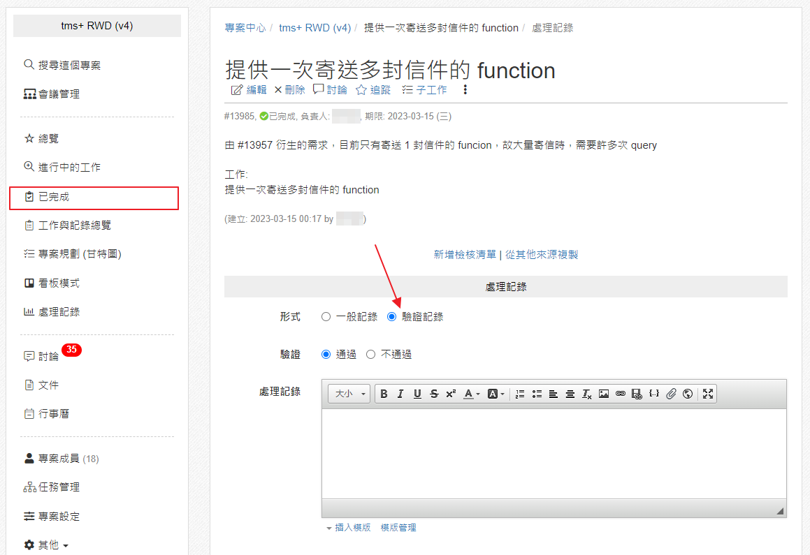Open the 大小 font size dropdown
Screen dimensions: 810x555
pyautogui.click(x=349, y=394)
